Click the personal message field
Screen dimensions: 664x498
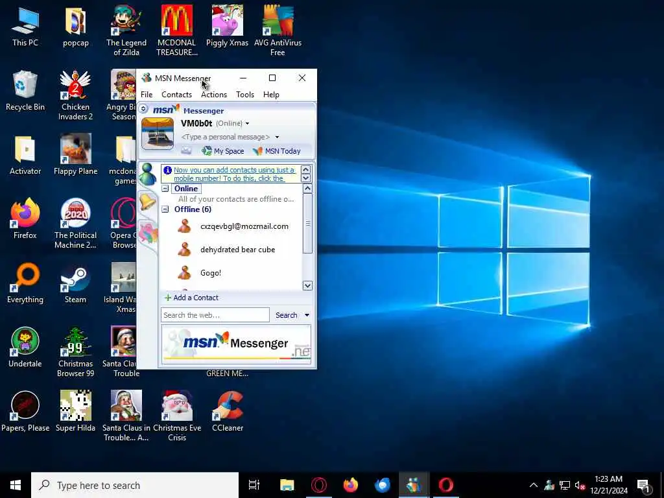pos(225,137)
